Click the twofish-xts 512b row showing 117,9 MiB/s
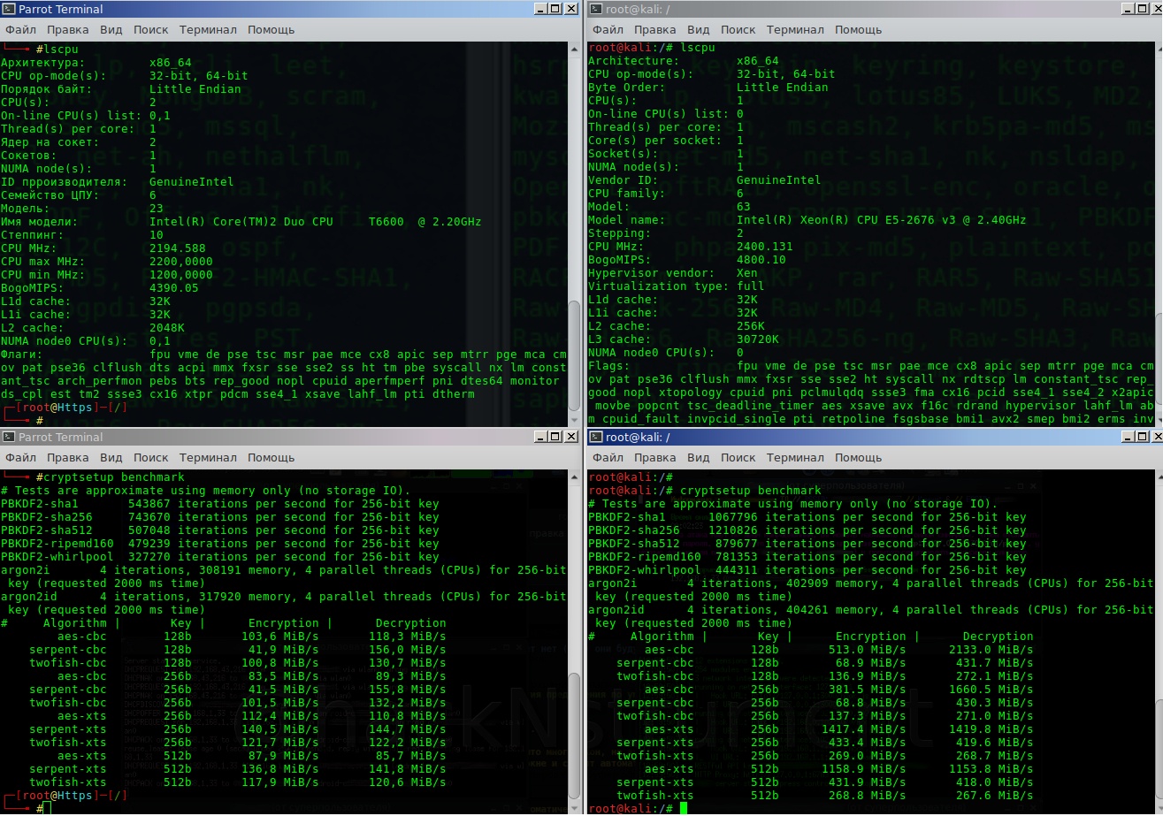Viewport: 1163px width, 816px height. click(237, 782)
